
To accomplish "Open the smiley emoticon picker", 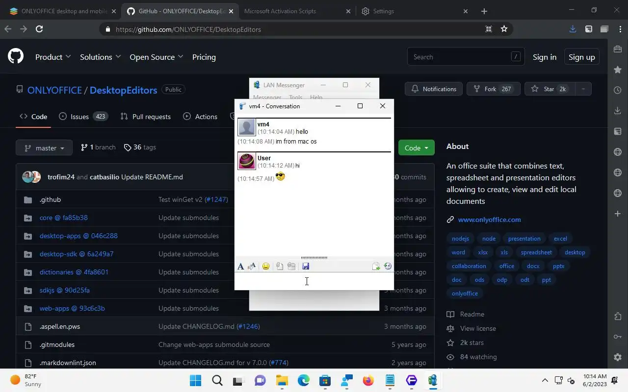I will (x=266, y=267).
